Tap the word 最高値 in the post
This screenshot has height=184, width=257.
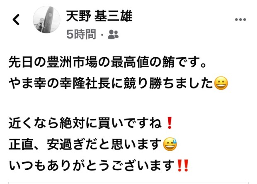click(x=130, y=62)
